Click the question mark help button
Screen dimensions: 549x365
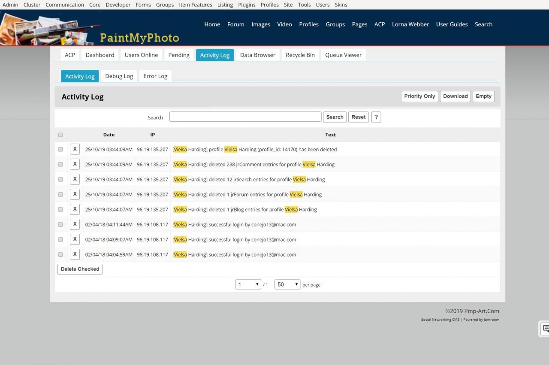pos(376,117)
